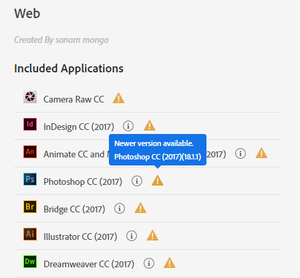This screenshot has height=278, width=300.
Task: Click the Illustrator Ai app icon
Action: tap(30, 234)
